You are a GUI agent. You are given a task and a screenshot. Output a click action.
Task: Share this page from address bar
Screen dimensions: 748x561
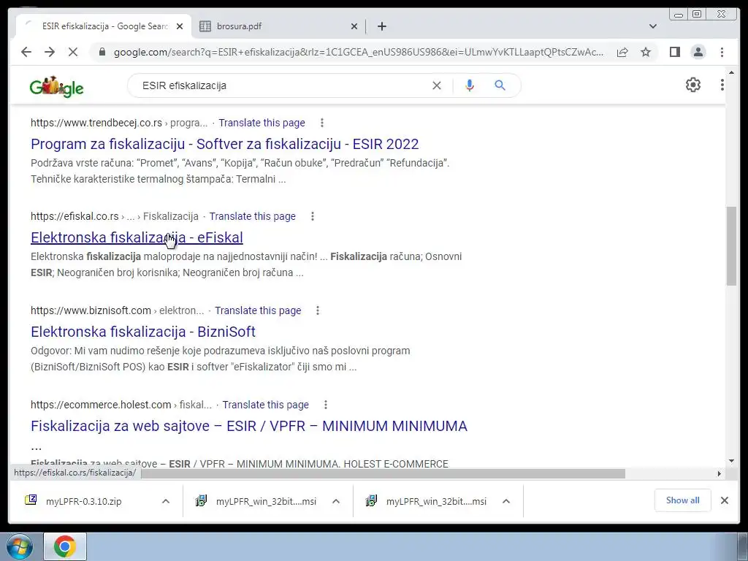(622, 52)
